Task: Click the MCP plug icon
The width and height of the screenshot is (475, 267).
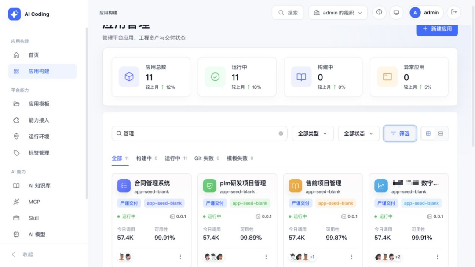Action: [16, 202]
